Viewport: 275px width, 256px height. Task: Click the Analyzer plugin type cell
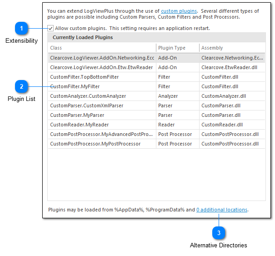(178, 96)
